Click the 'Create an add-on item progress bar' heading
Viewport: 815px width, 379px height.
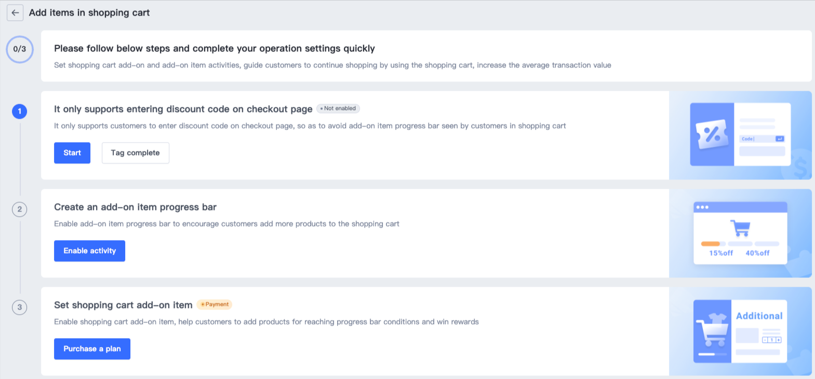point(135,207)
